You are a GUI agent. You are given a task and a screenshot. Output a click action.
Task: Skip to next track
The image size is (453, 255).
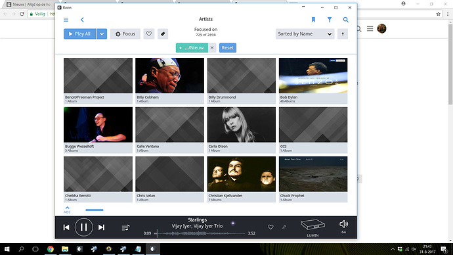pyautogui.click(x=101, y=227)
